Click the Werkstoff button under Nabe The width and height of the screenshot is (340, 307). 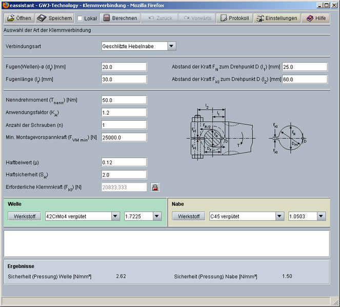[x=188, y=216]
